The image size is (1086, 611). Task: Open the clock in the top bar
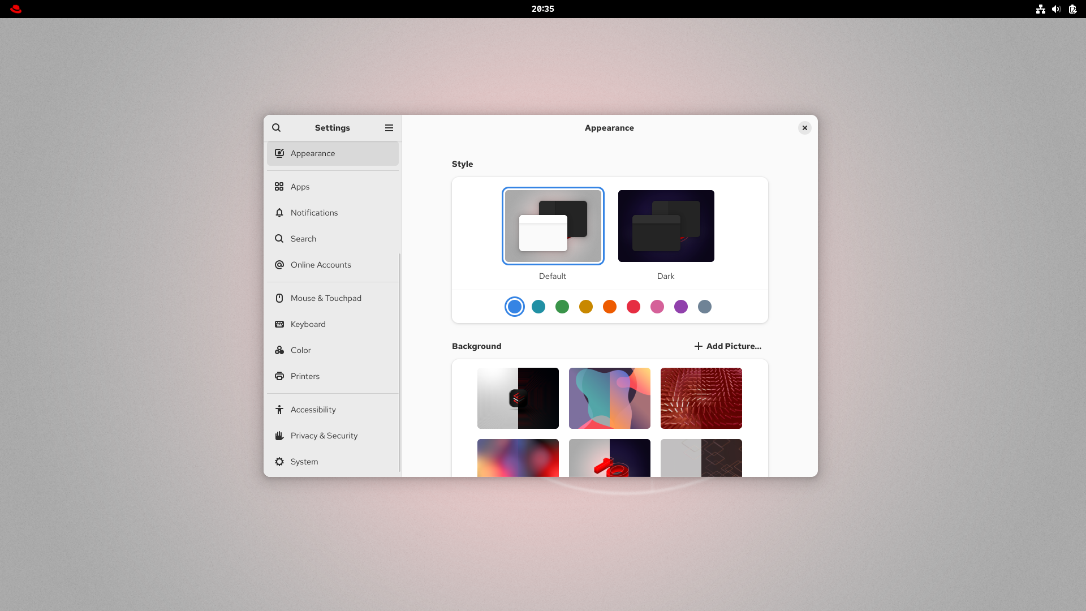(x=543, y=9)
